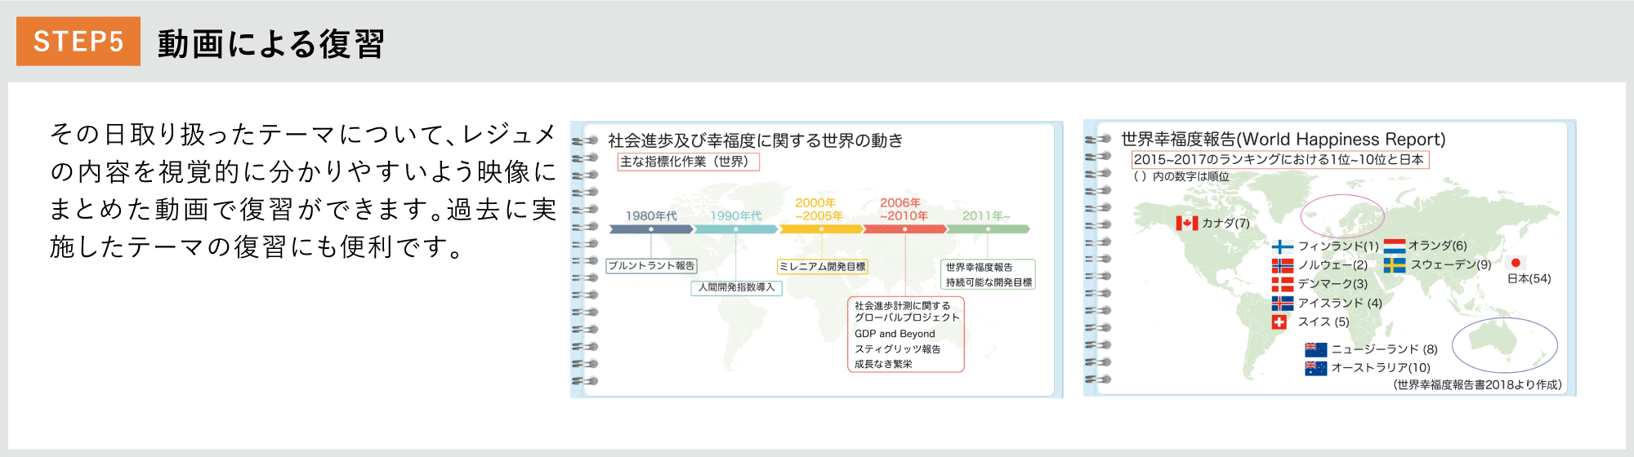
Task: Click the Australia flag icon
Action: coord(1315,368)
